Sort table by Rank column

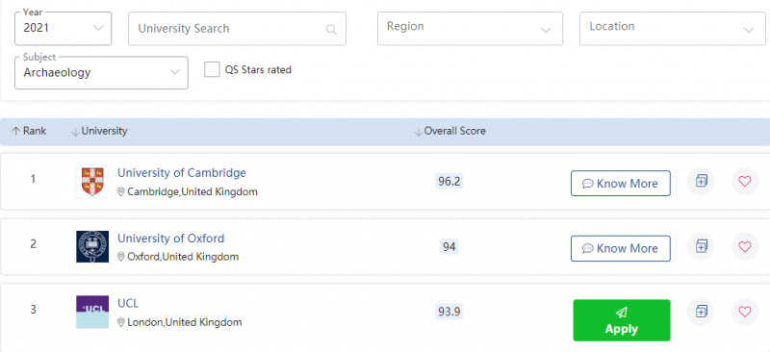pyautogui.click(x=29, y=131)
